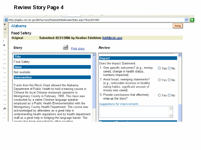Click the Impact section header
The image size is (201, 150).
coord(138,58)
